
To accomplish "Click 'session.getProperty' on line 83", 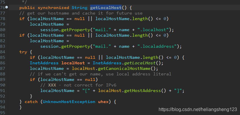I will (x=65, y=46).
